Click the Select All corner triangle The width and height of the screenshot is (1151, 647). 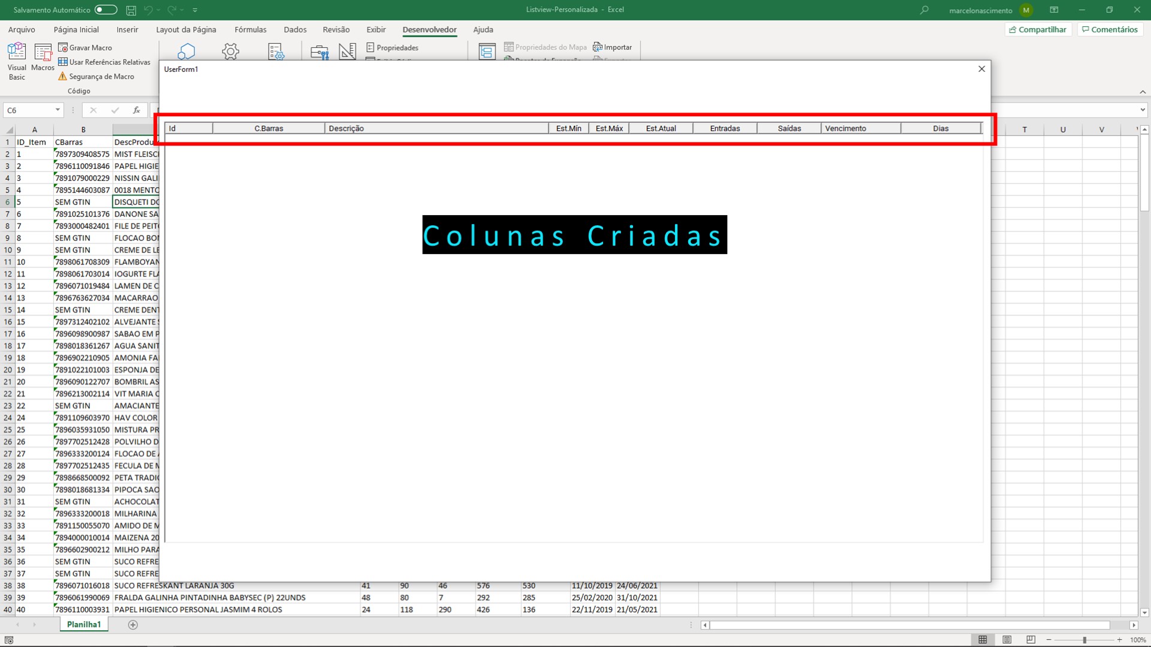click(x=9, y=129)
